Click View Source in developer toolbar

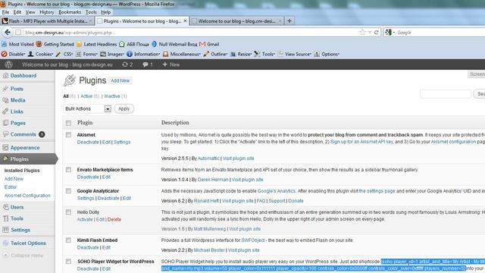295,54
